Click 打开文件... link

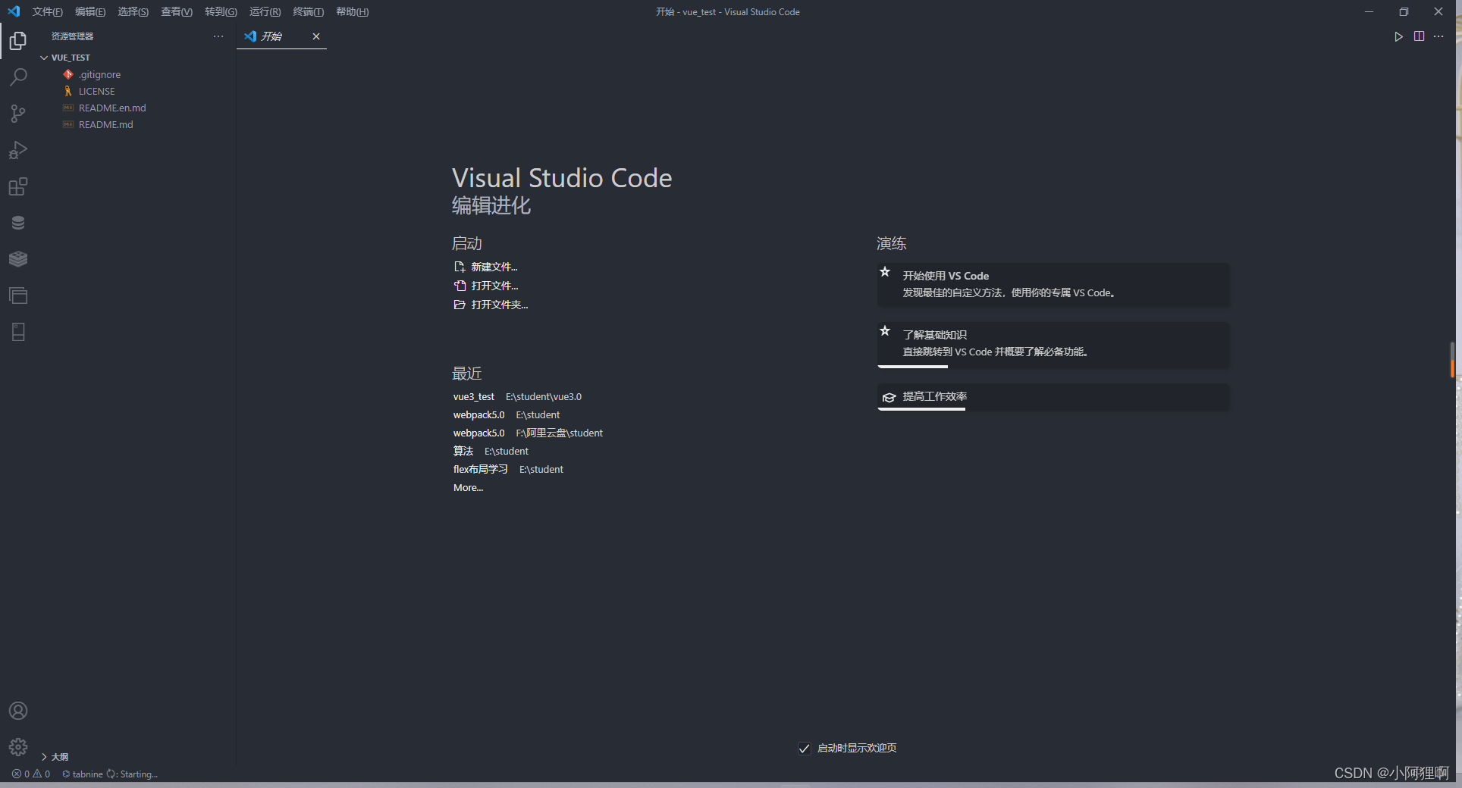pos(494,286)
